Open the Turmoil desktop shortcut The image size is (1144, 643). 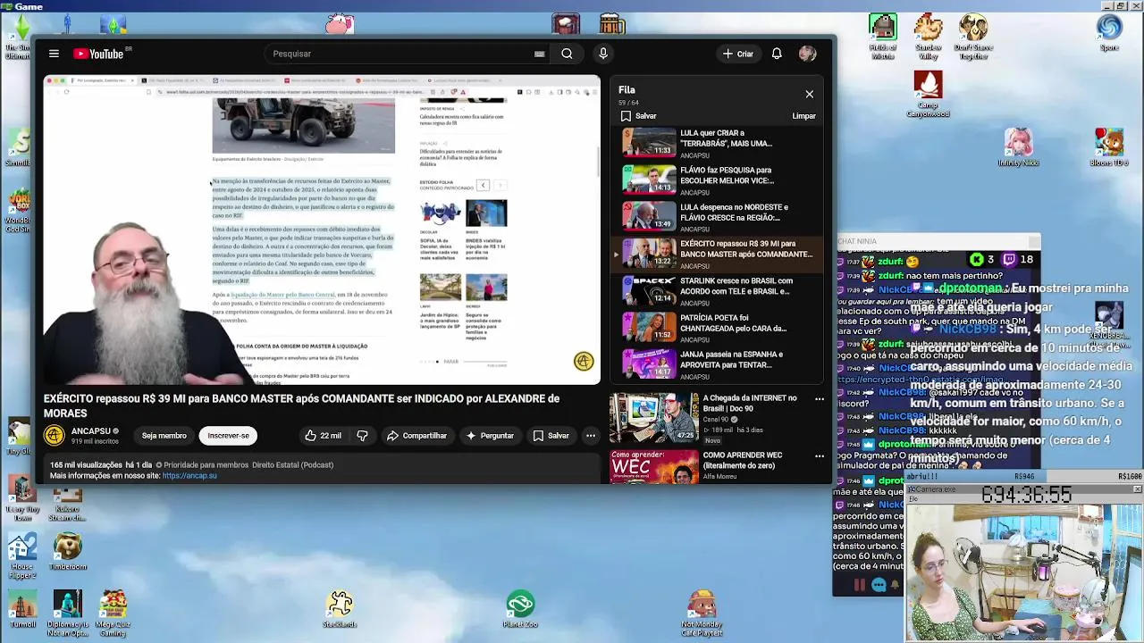tap(21, 608)
